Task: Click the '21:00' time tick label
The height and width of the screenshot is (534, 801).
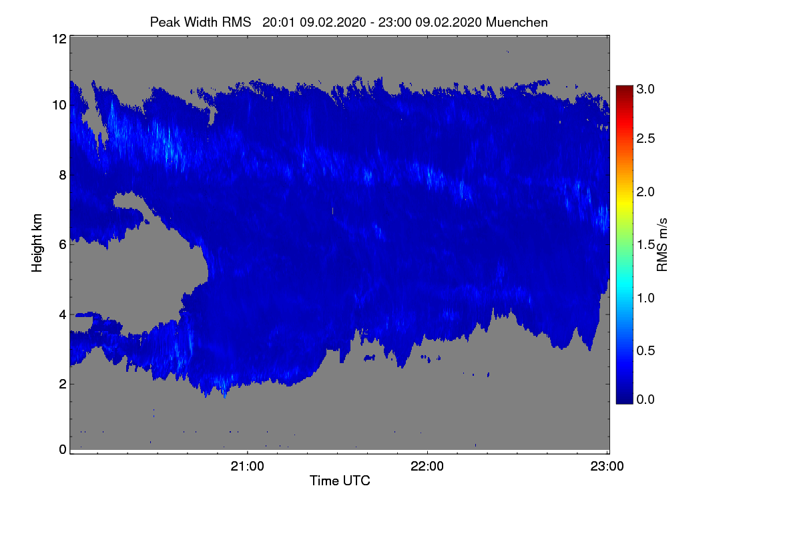Action: (248, 467)
